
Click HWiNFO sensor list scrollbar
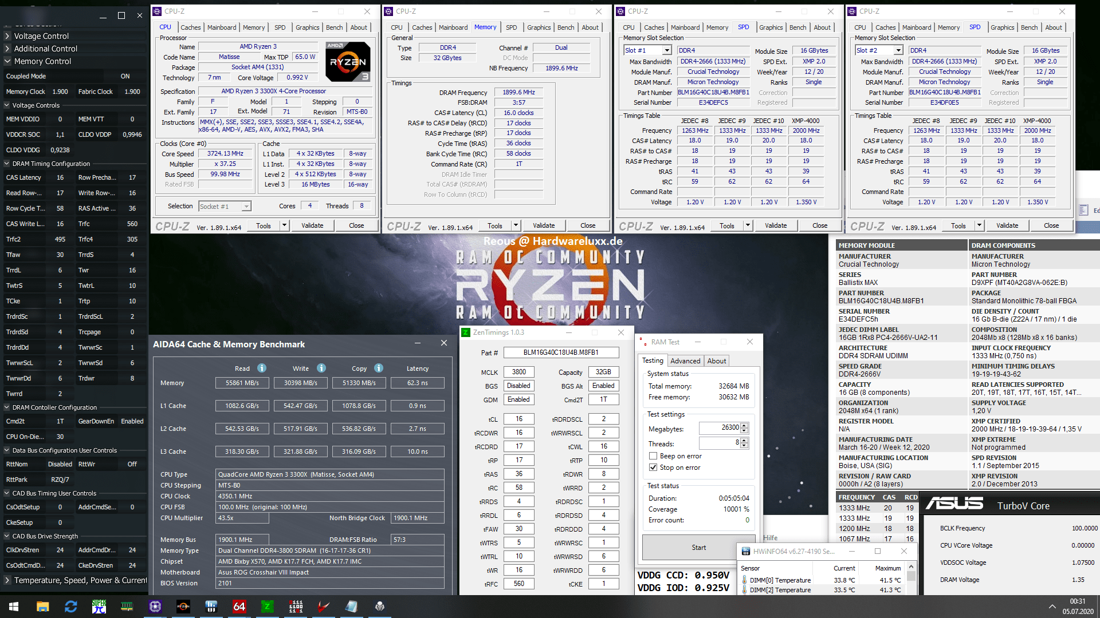pos(911,578)
